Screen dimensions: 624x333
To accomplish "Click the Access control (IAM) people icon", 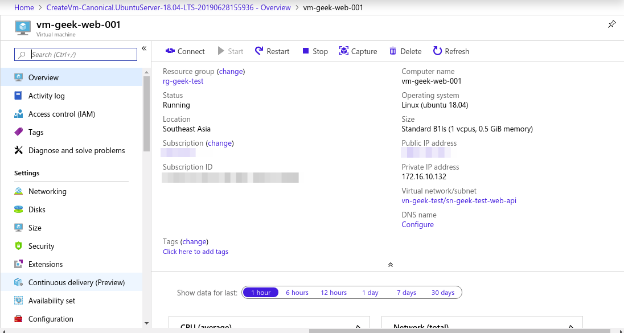I will [x=18, y=114].
